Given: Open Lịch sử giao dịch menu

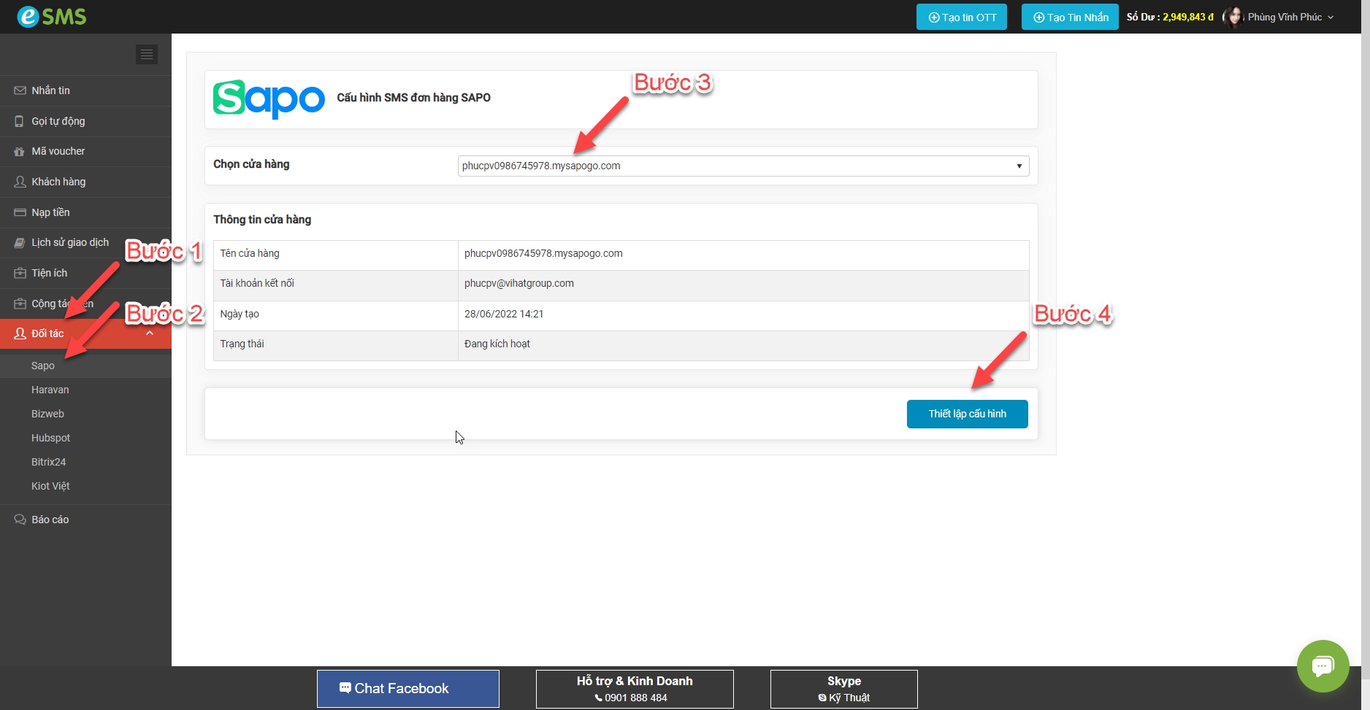Looking at the screenshot, I should 70,242.
